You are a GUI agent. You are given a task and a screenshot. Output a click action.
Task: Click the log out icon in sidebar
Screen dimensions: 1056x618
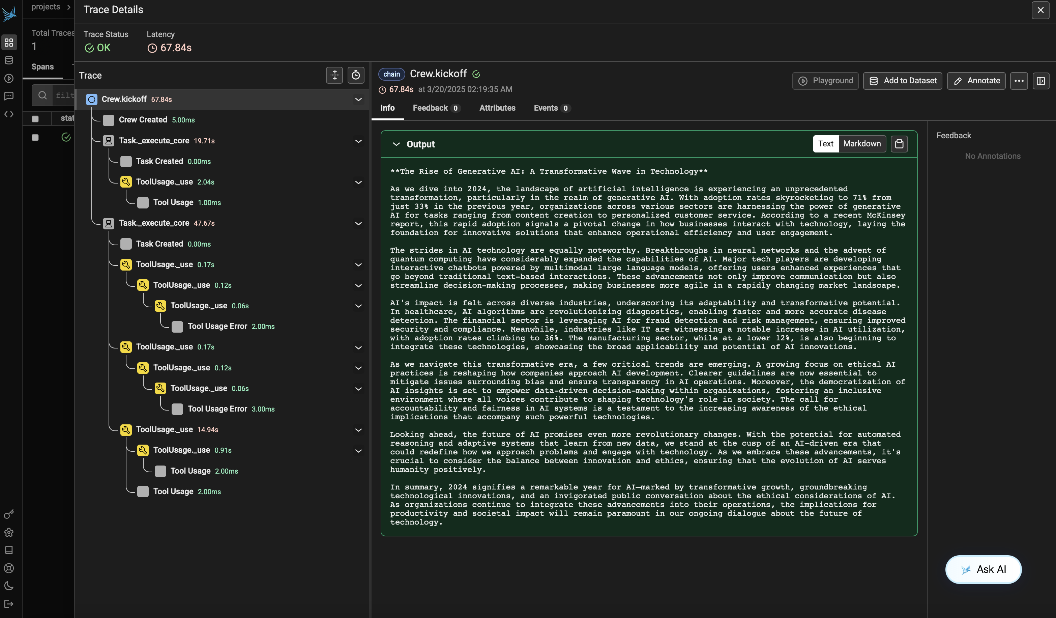[x=9, y=604]
